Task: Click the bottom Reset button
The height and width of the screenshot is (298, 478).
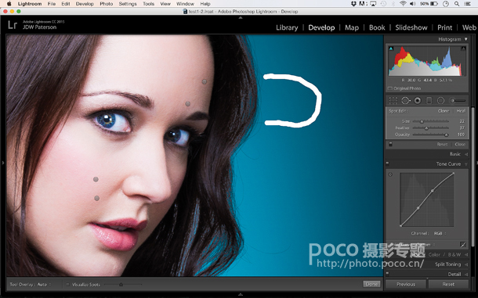Action: coord(448,284)
